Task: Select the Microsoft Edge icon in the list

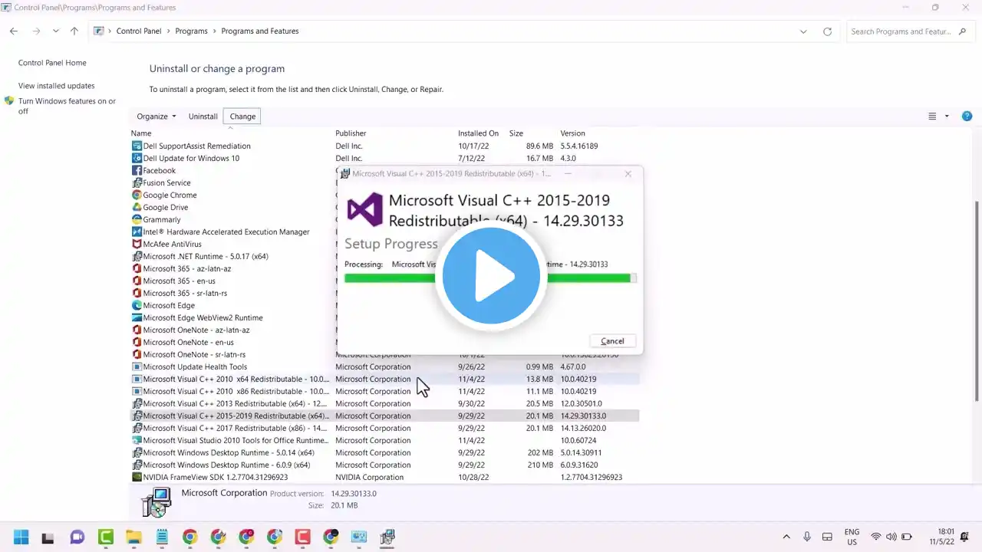Action: click(137, 305)
